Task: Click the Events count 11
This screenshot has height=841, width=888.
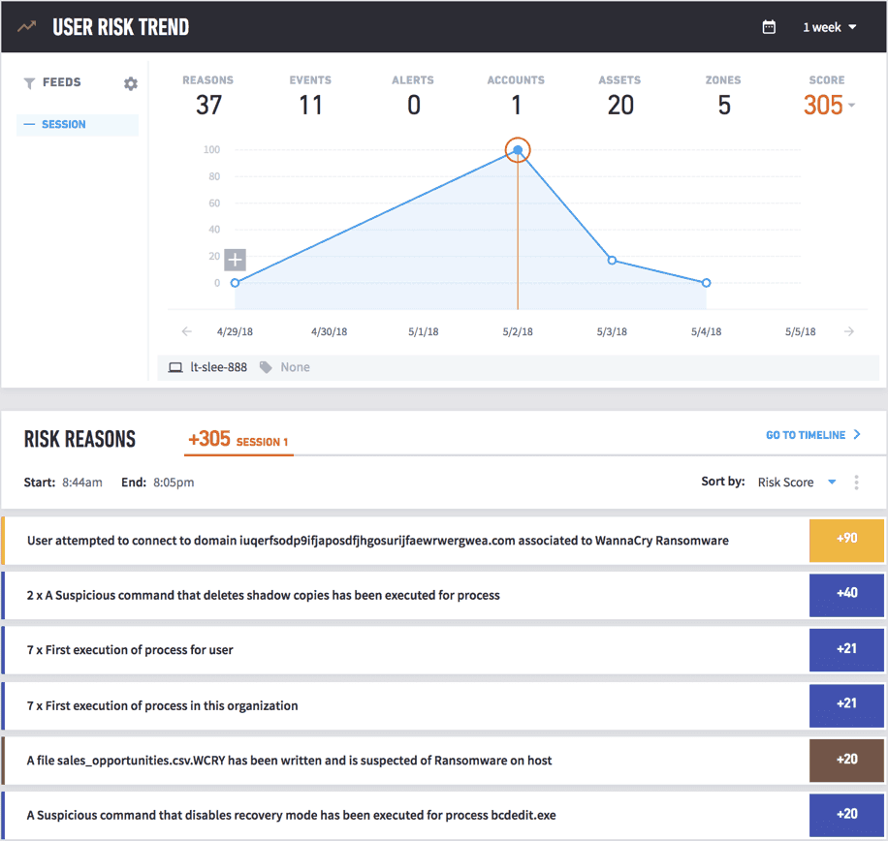Action: [310, 106]
